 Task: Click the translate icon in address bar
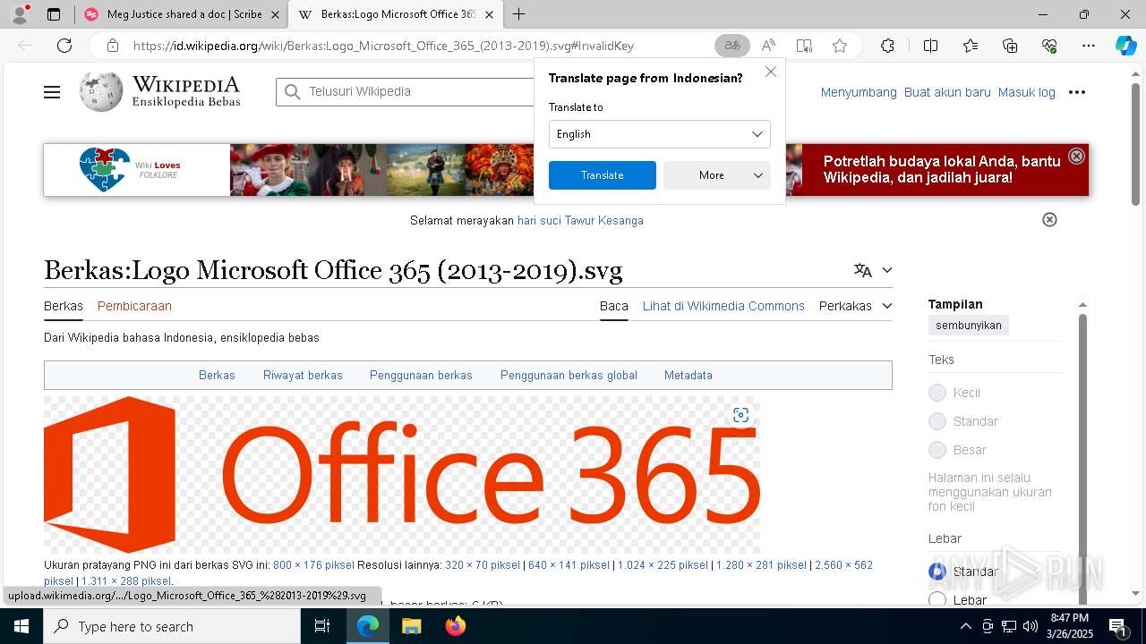click(732, 46)
